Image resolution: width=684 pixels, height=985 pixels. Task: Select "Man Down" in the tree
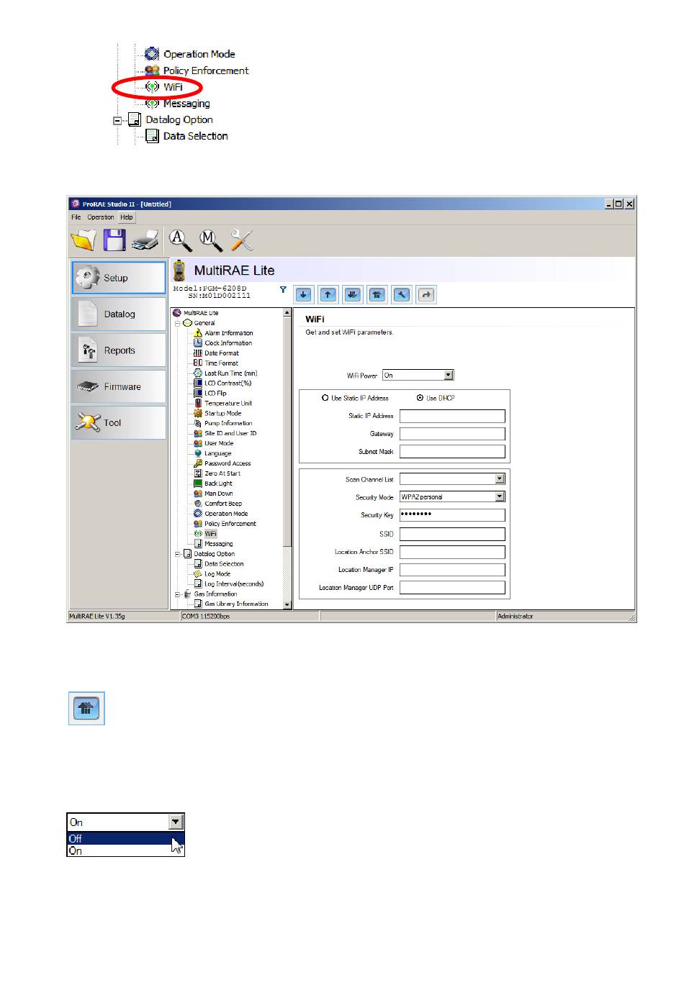click(x=219, y=494)
